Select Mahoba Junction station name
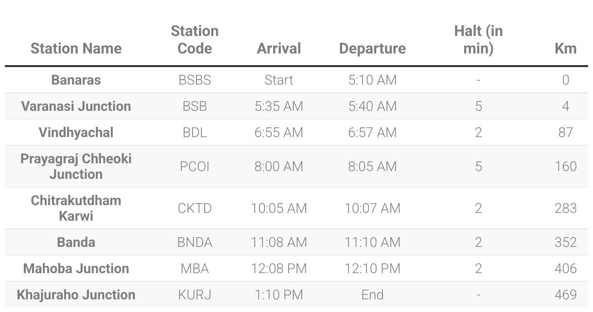This screenshot has width=593, height=312. click(76, 268)
